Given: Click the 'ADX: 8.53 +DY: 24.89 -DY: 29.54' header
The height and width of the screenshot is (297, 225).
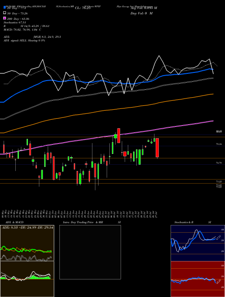Looking at the screenshot, I should tap(27, 228).
